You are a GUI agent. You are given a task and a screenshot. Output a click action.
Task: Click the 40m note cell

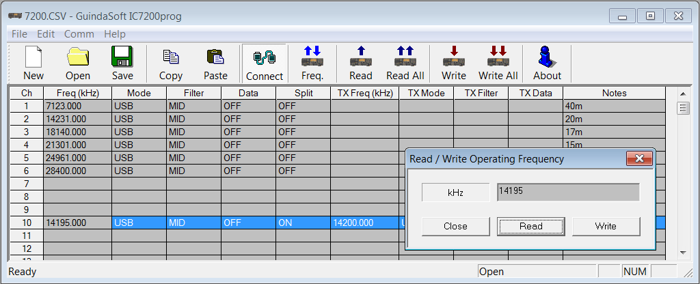point(615,106)
